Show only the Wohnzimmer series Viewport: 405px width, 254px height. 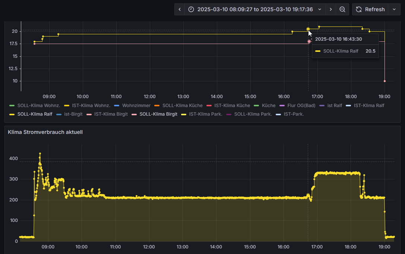click(136, 106)
